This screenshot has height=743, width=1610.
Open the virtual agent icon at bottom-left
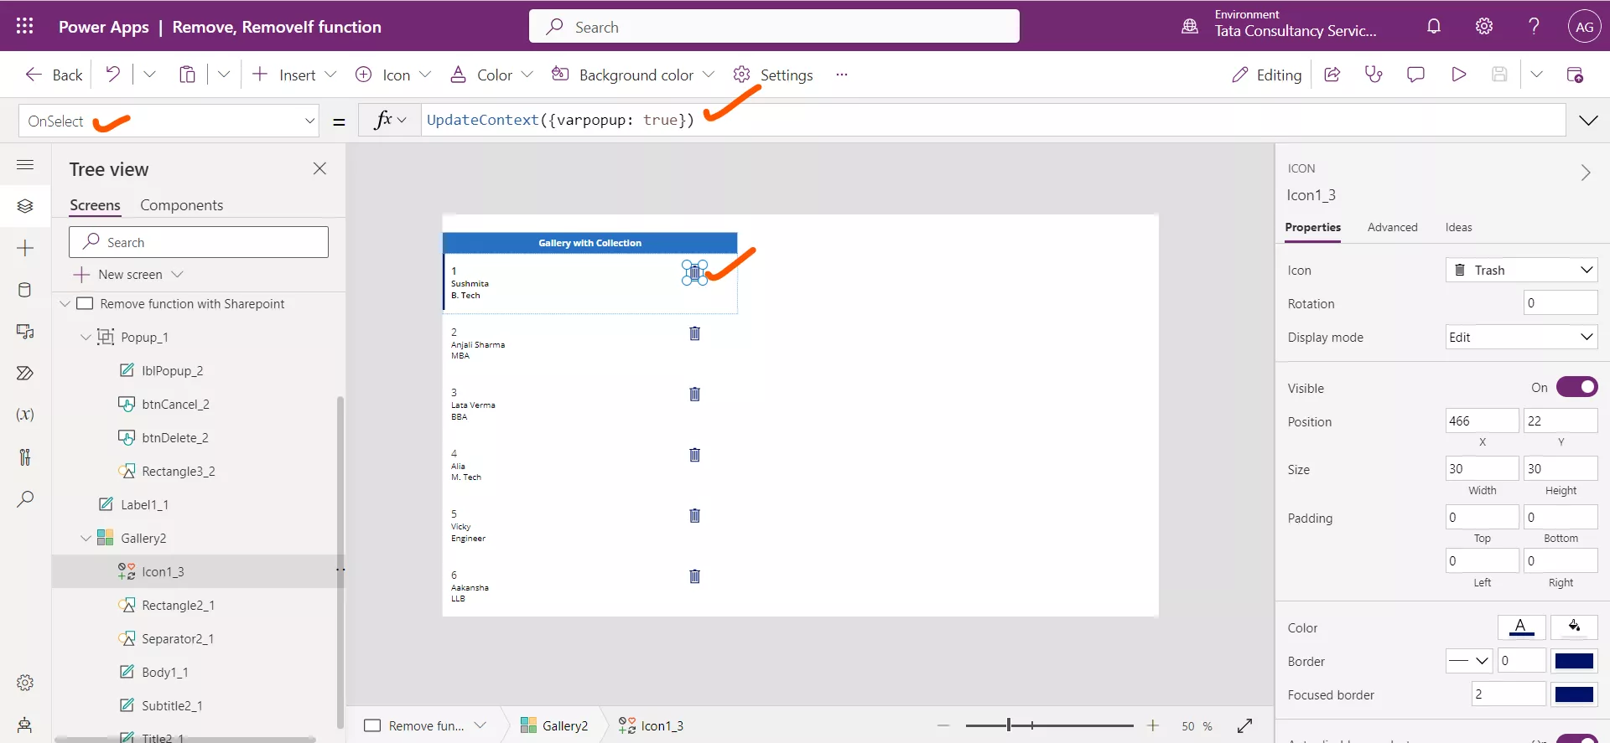tap(25, 725)
